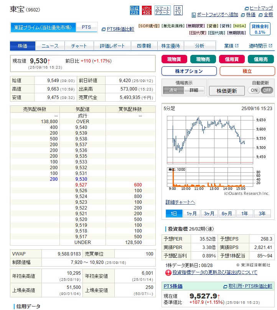Image resolution: width=277 pixels, height=310 pixels.
Task: Set 情報表示 to 詳細
Action: click(x=194, y=90)
